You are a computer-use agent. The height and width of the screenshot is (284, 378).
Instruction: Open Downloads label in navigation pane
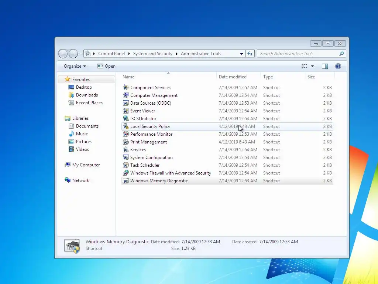87,95
